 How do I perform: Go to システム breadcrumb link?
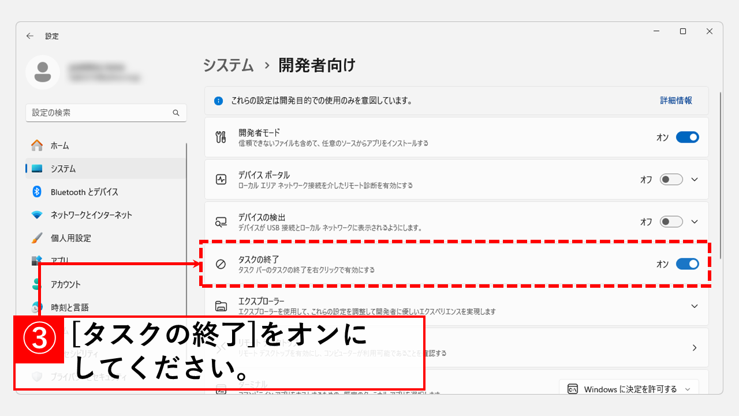(229, 65)
